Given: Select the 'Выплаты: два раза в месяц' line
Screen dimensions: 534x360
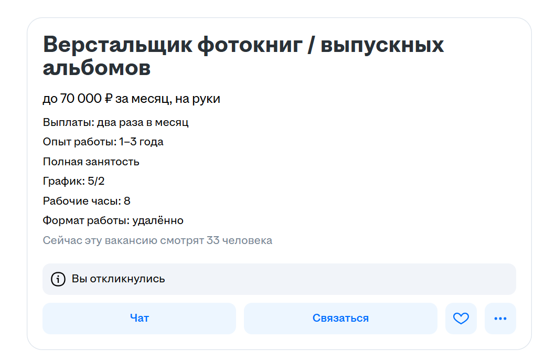Looking at the screenshot, I should 115,122.
